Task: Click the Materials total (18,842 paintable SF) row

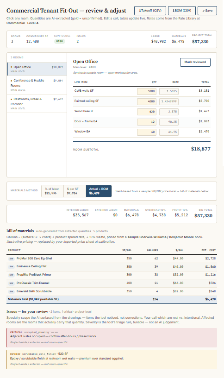Action: pyautogui.click(x=112, y=299)
